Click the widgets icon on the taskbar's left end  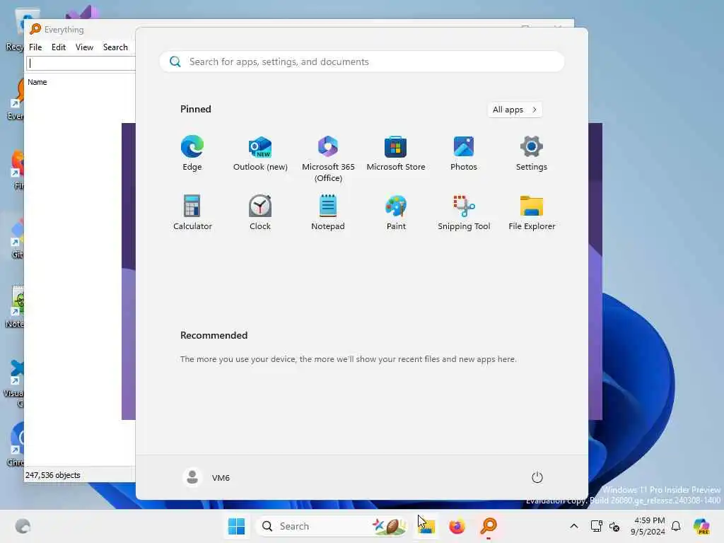point(23,526)
